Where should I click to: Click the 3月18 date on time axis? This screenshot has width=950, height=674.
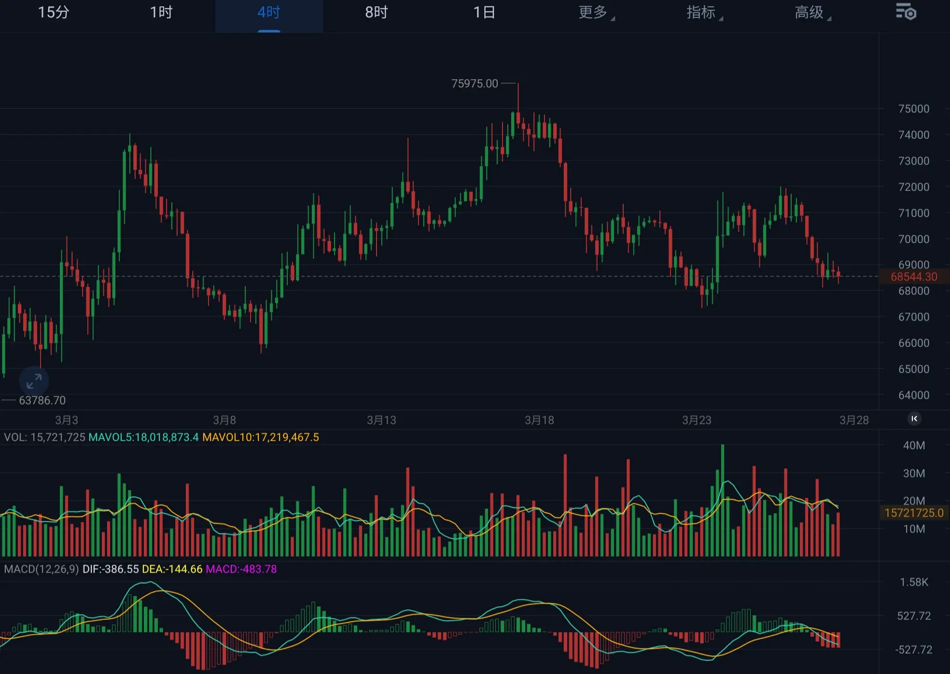[x=539, y=420]
